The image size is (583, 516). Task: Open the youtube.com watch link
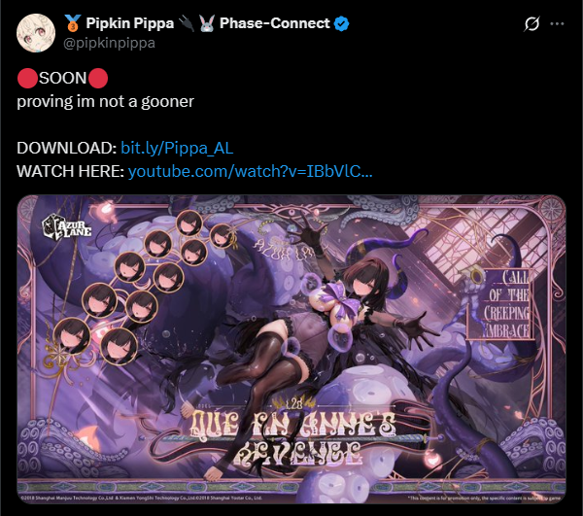click(x=250, y=171)
